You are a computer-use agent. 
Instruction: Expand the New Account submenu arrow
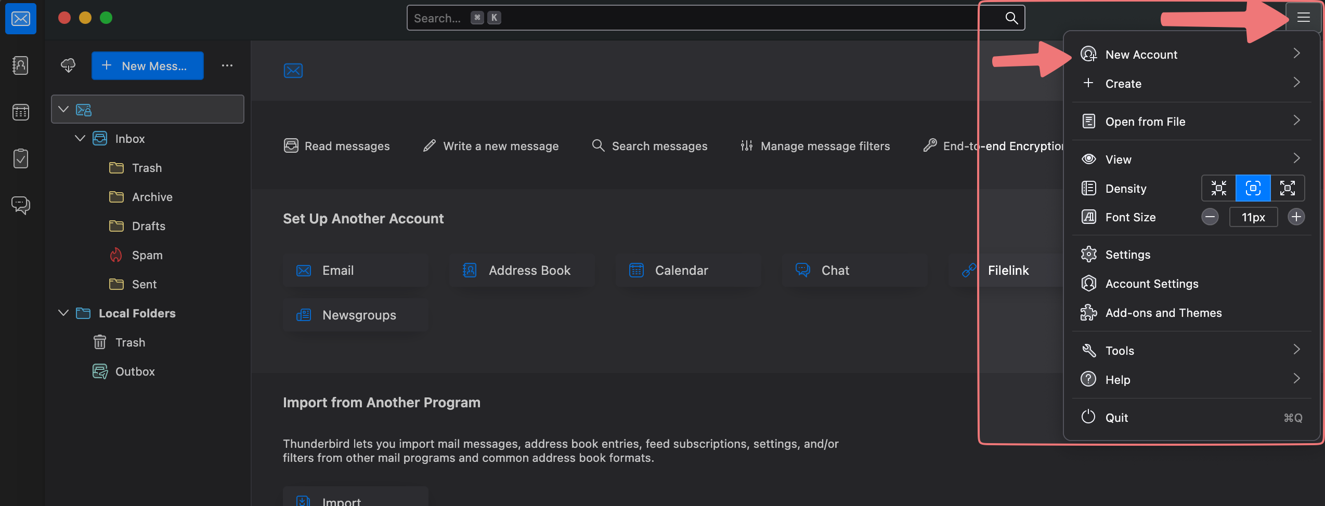pos(1296,54)
